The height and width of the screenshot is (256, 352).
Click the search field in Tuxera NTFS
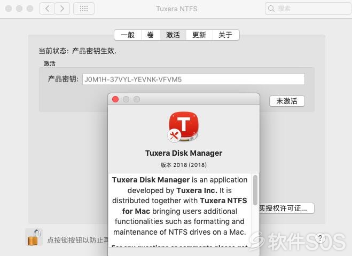308,9
